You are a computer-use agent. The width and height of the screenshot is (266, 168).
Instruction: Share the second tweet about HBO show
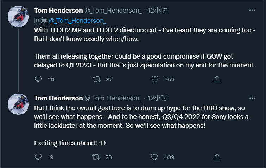tap(217, 157)
